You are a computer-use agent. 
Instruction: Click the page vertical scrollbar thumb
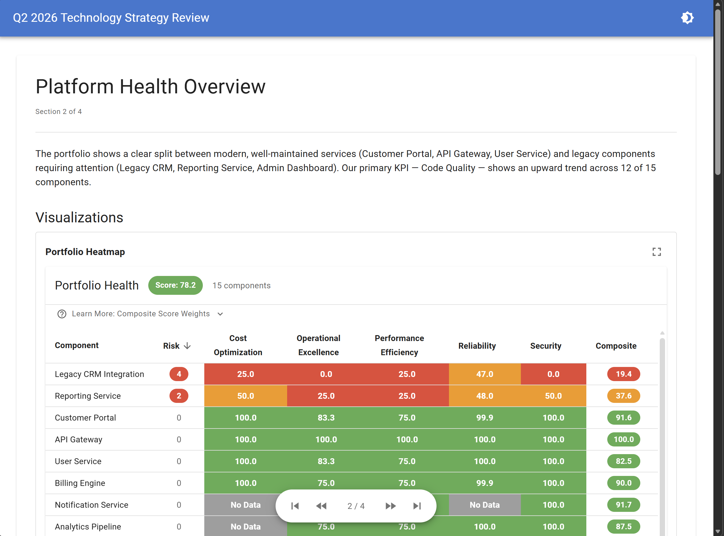coord(718,92)
